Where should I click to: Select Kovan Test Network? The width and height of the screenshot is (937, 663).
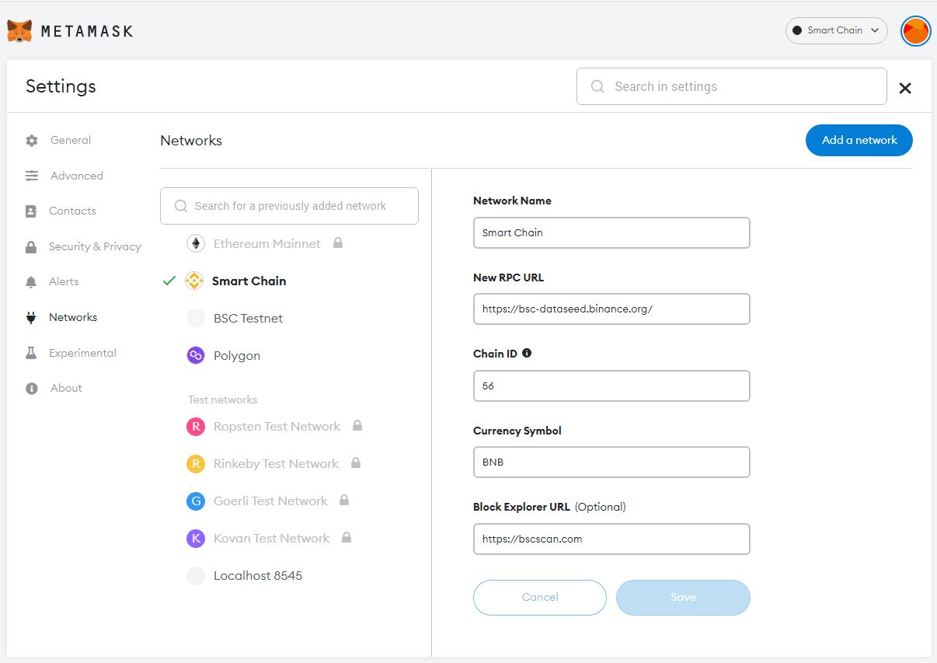pos(271,538)
